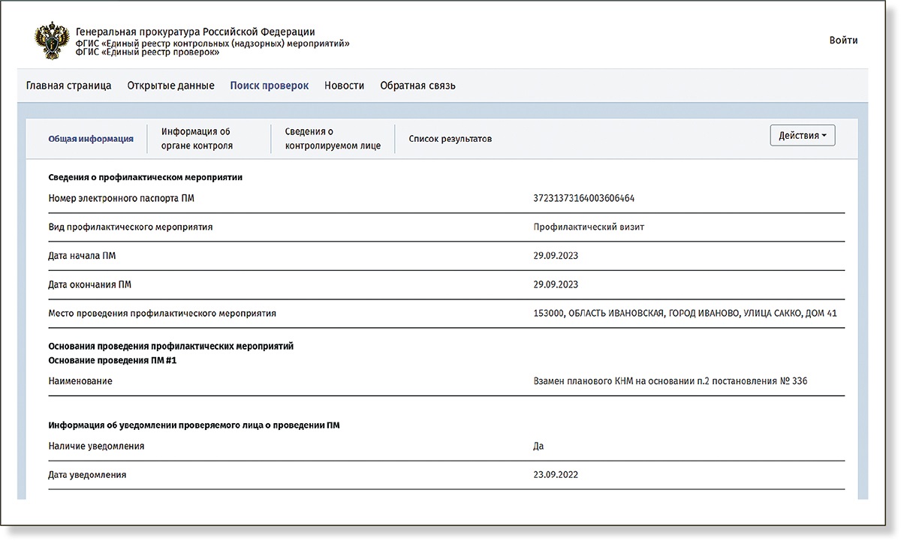This screenshot has height=541, width=901.
Task: Click the Войти login link
Action: click(843, 41)
